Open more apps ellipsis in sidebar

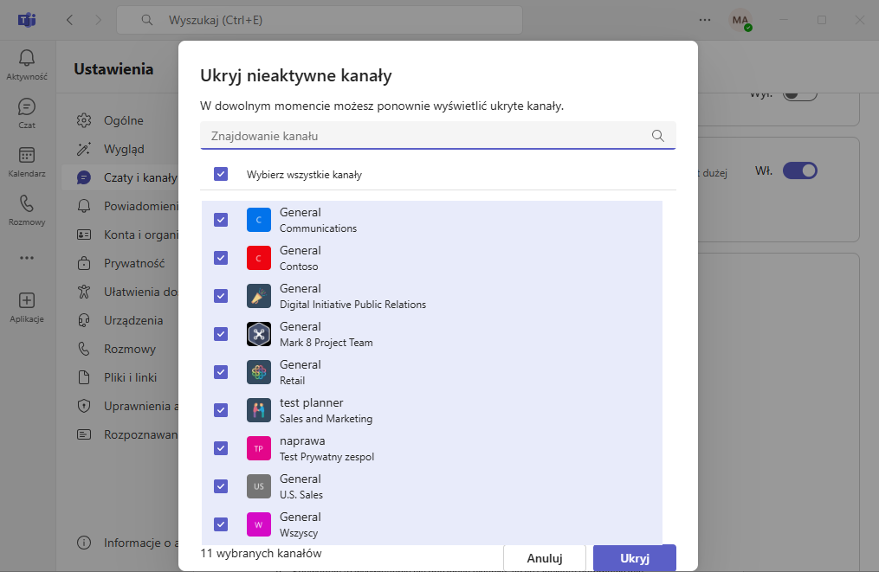coord(26,258)
